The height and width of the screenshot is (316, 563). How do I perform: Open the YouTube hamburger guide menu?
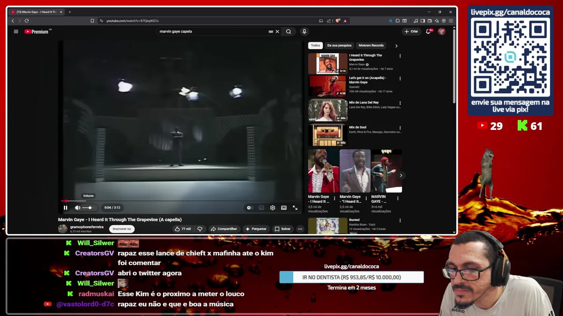click(16, 32)
